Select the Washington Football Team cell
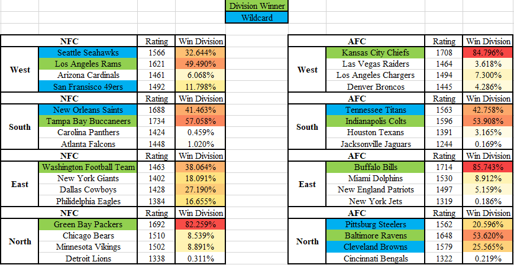 coord(88,167)
